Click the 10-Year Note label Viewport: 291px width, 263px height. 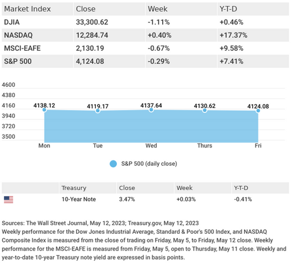tap(79, 199)
